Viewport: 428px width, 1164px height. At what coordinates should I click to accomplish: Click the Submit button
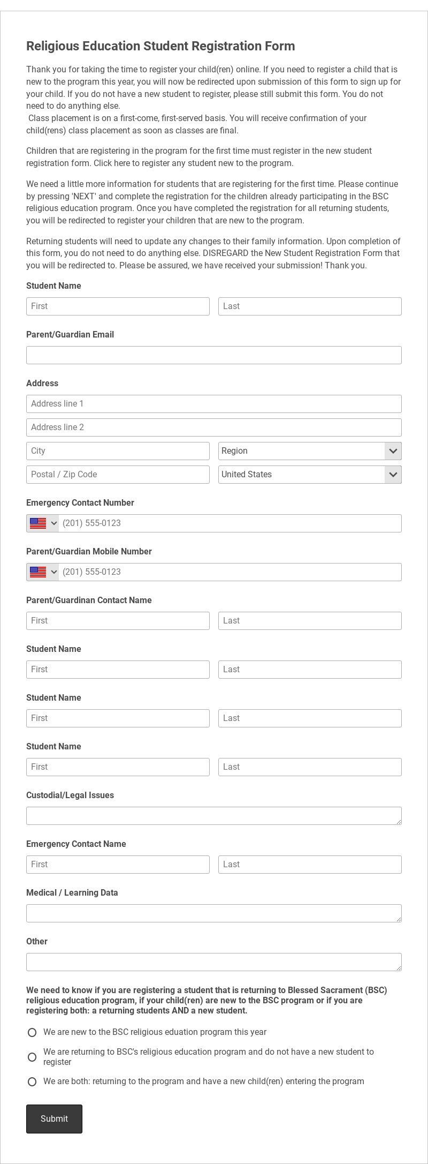tap(54, 1119)
